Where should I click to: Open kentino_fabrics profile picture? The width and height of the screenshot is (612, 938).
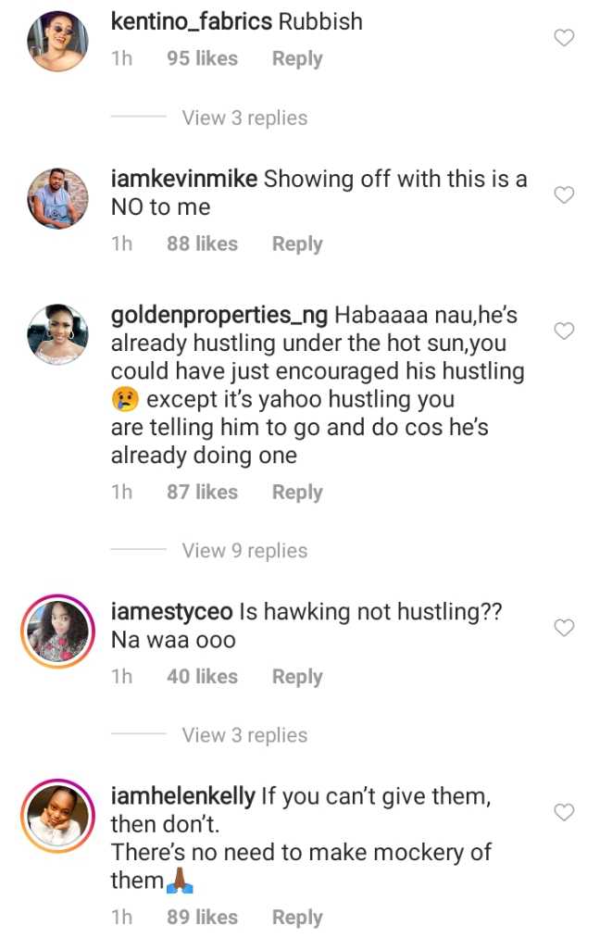(x=57, y=41)
